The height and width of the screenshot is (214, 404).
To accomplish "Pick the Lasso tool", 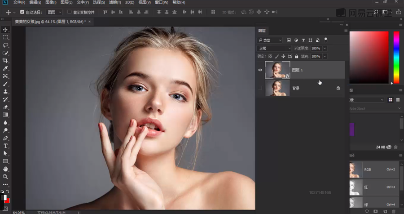I will pyautogui.click(x=5, y=45).
